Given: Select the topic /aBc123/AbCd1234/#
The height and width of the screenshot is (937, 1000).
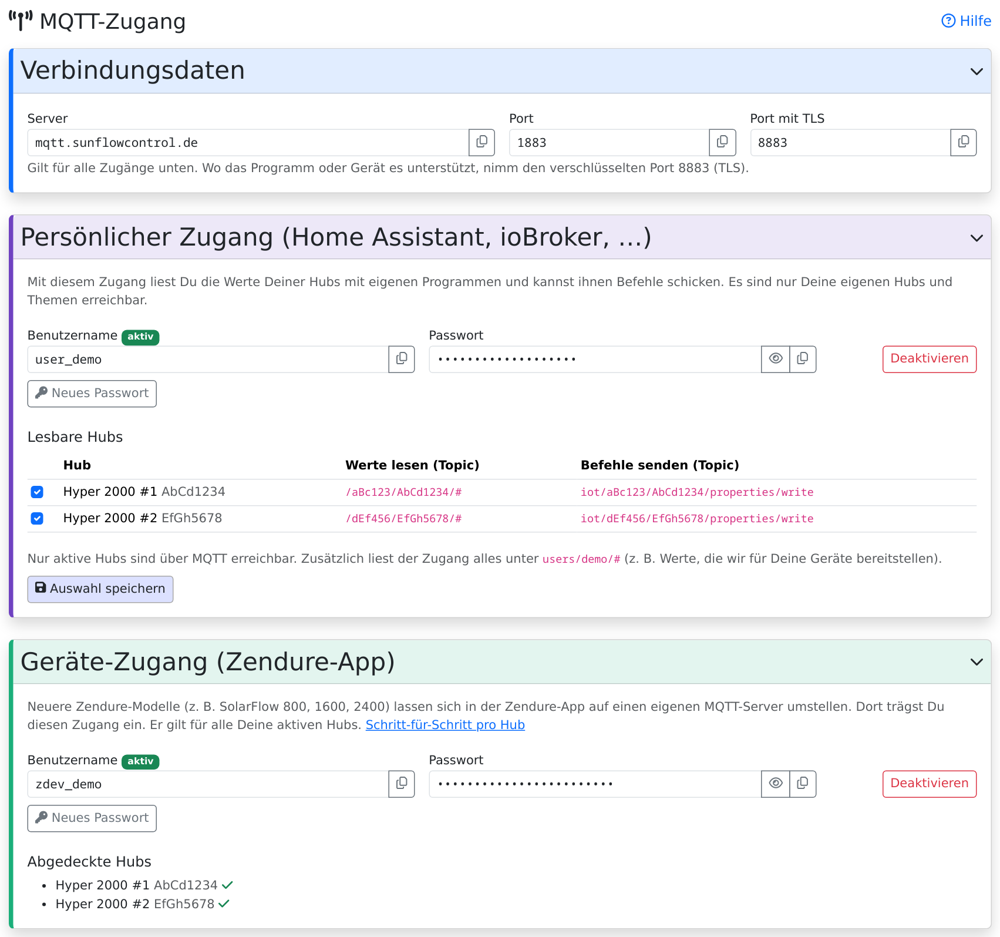Looking at the screenshot, I should [x=404, y=492].
